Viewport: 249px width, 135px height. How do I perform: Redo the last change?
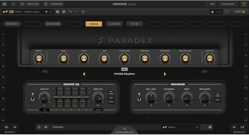click(77, 12)
